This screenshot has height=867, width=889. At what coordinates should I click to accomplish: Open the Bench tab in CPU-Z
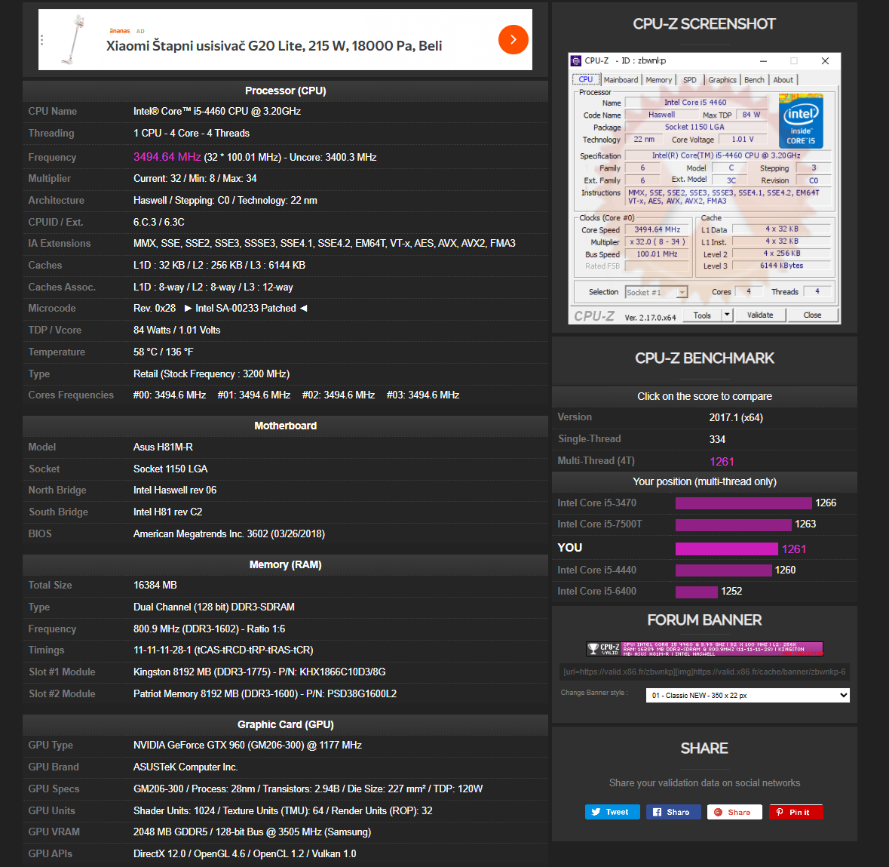click(753, 80)
